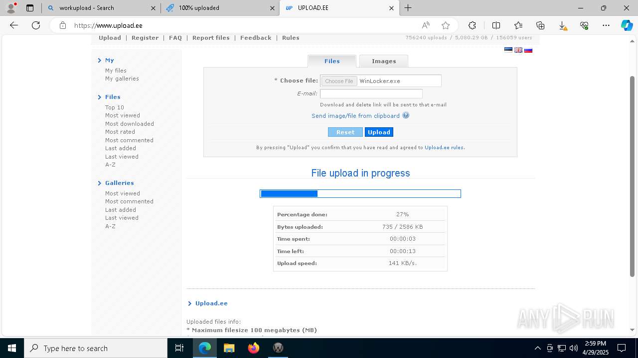Screen dimensions: 638x358
Task: Open Galleries Last added link
Action: click(x=121, y=210)
